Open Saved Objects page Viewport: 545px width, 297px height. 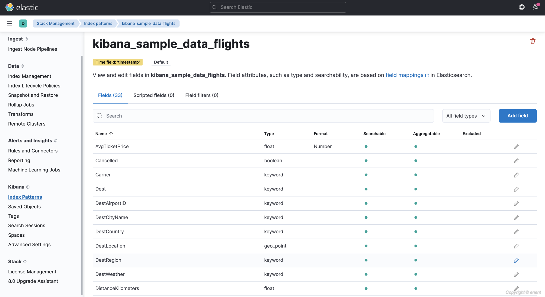[x=24, y=207]
